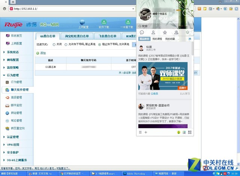Click the 一本通下载 download icon
The width and height of the screenshot is (240, 176).
(128, 22)
